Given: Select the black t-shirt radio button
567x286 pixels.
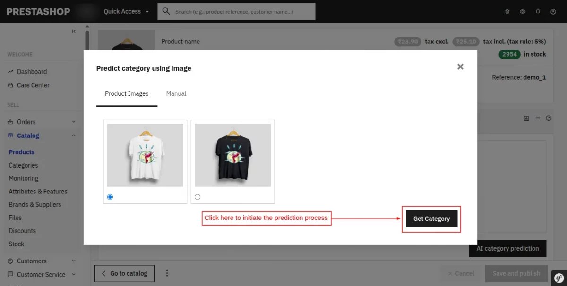Looking at the screenshot, I should (198, 197).
